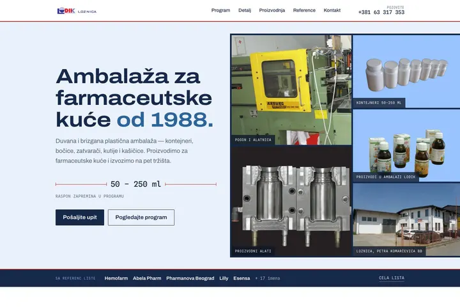Open the Proizvodi u ambalaži Lodik photo
460x307 pixels.
click(406, 145)
